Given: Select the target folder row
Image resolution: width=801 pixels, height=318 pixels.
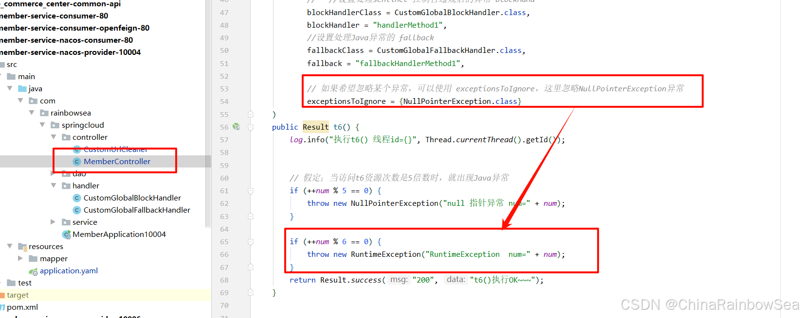Looking at the screenshot, I should coord(106,295).
